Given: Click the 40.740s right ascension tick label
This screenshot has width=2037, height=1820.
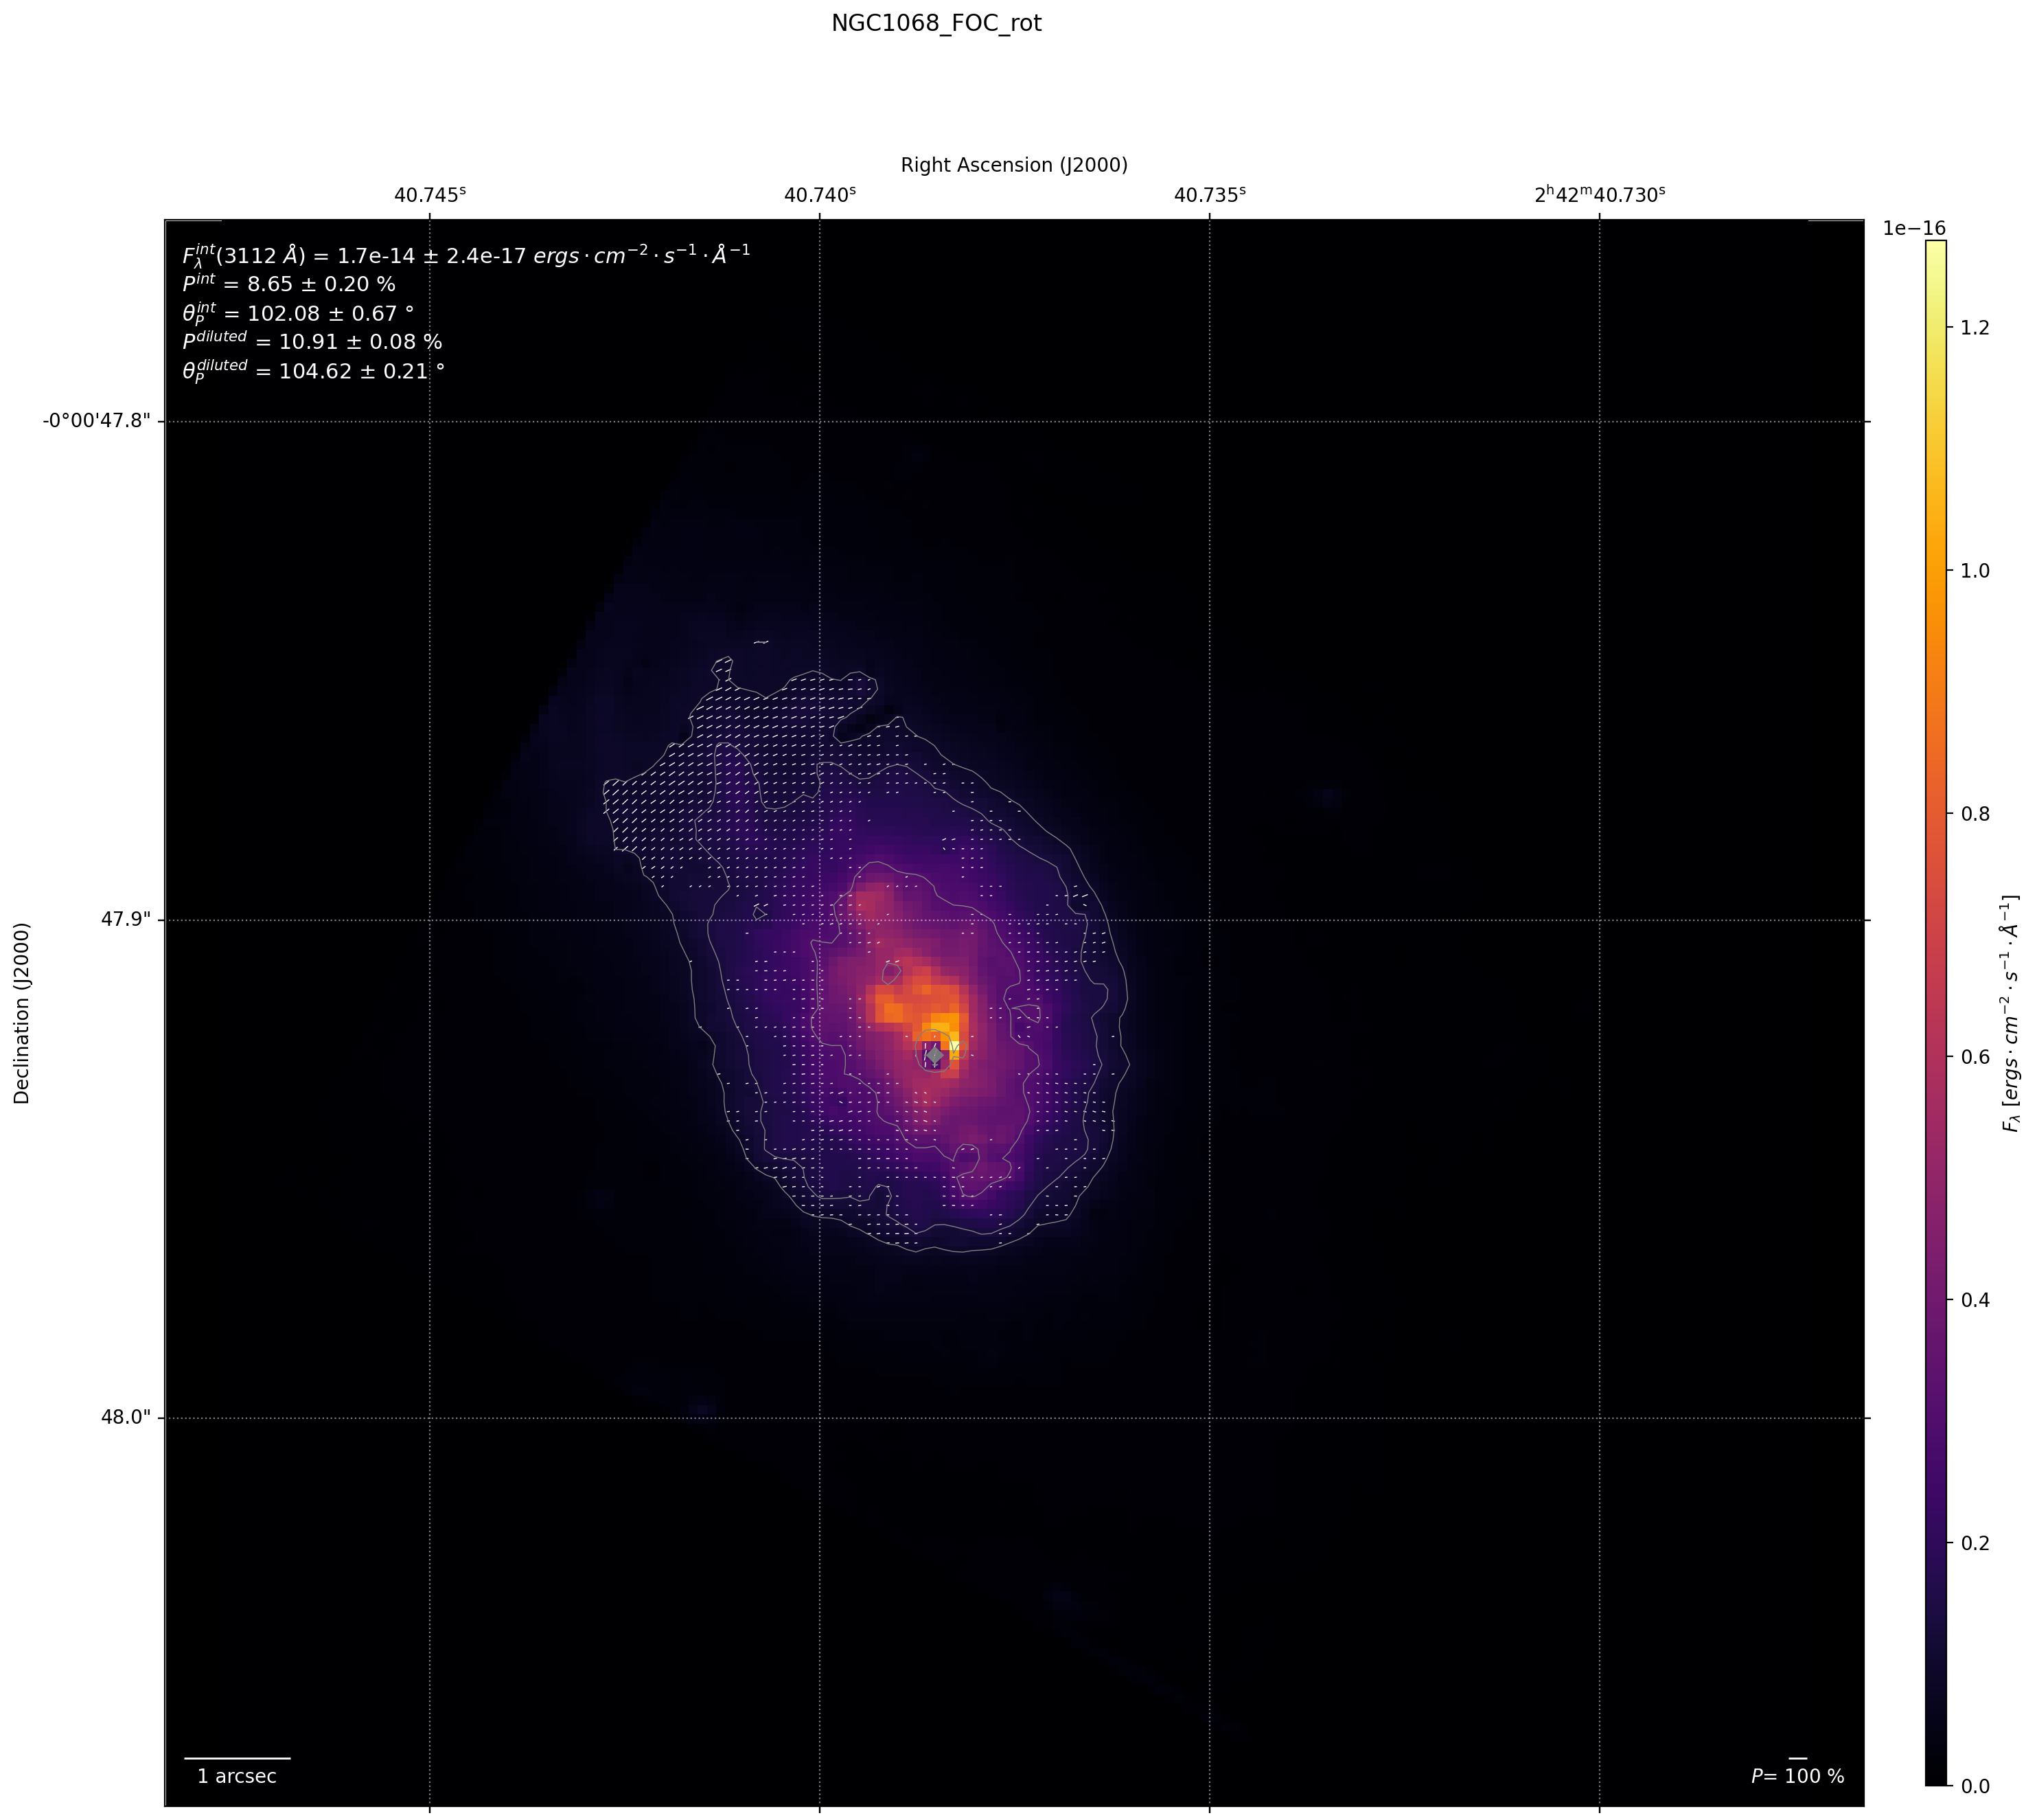Looking at the screenshot, I should 820,195.
